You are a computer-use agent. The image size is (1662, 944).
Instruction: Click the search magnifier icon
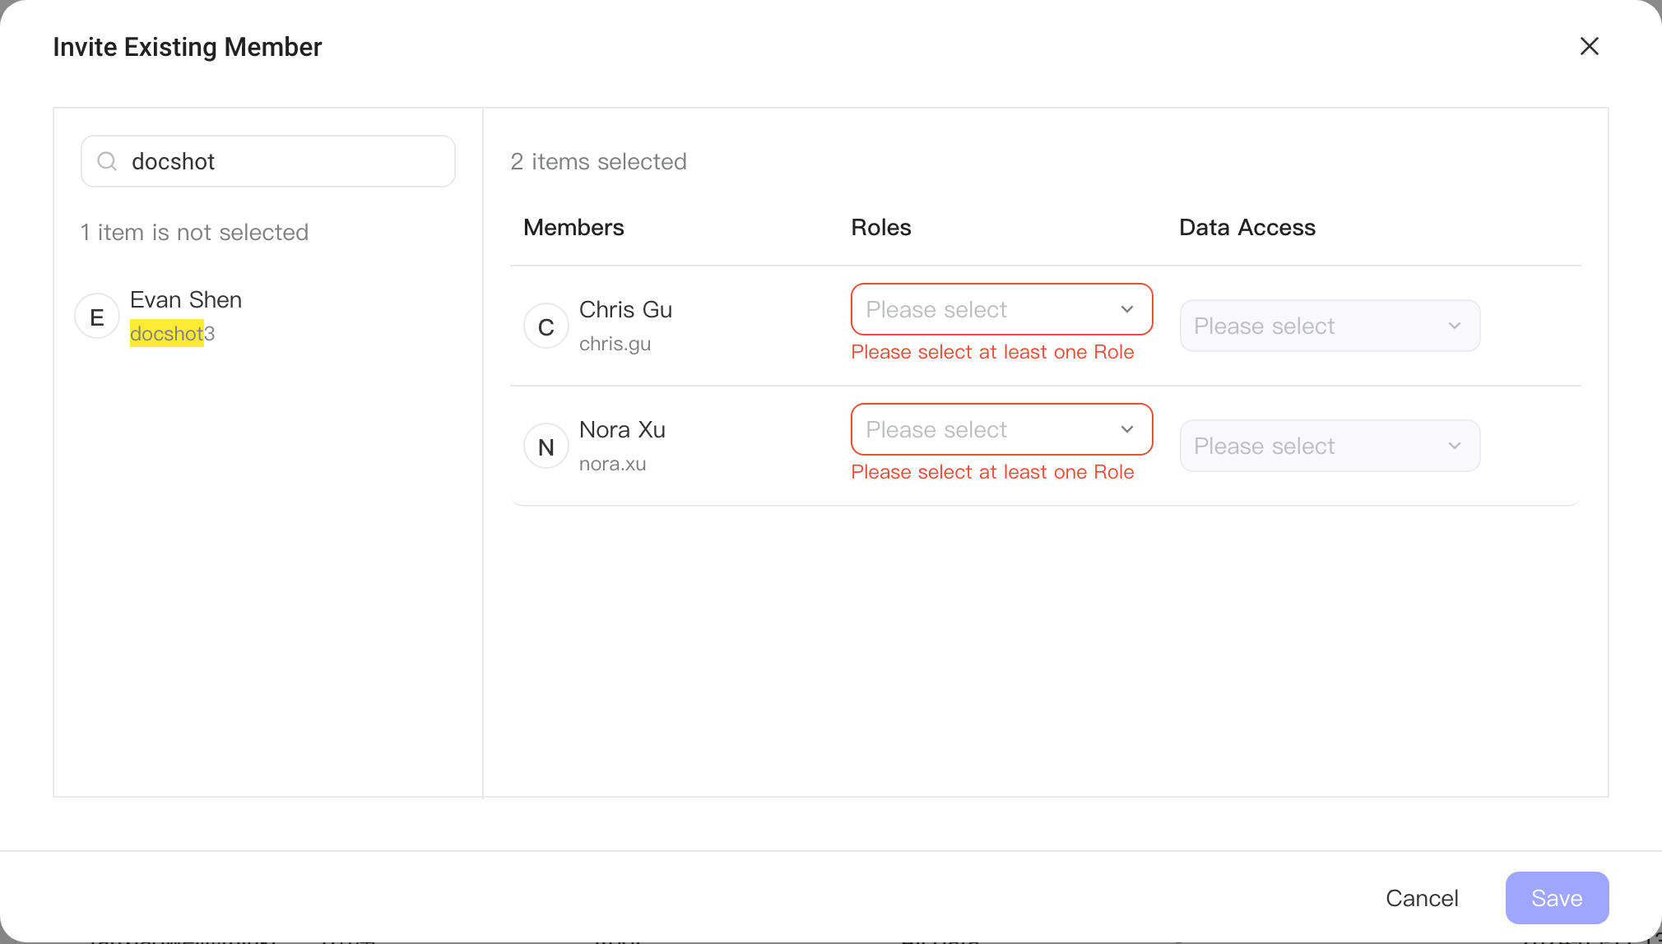click(107, 161)
